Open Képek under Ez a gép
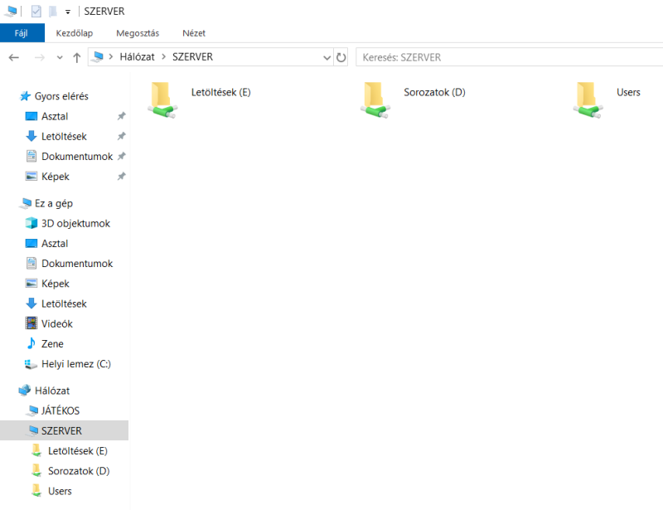 point(55,284)
